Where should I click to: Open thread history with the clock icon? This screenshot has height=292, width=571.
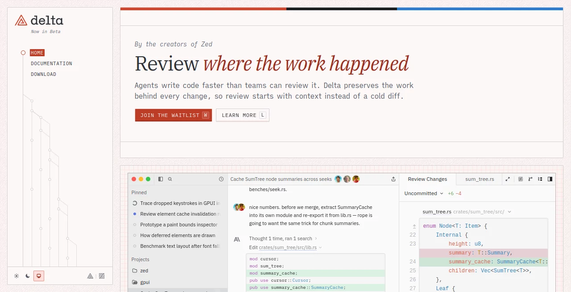point(221,179)
